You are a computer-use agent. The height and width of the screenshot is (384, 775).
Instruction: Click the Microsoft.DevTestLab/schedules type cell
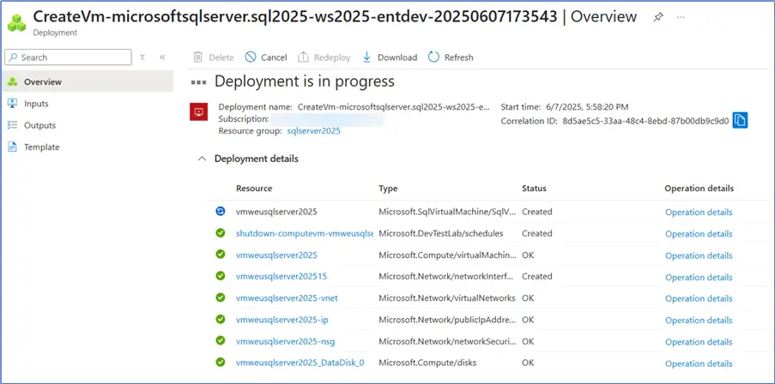(x=441, y=233)
